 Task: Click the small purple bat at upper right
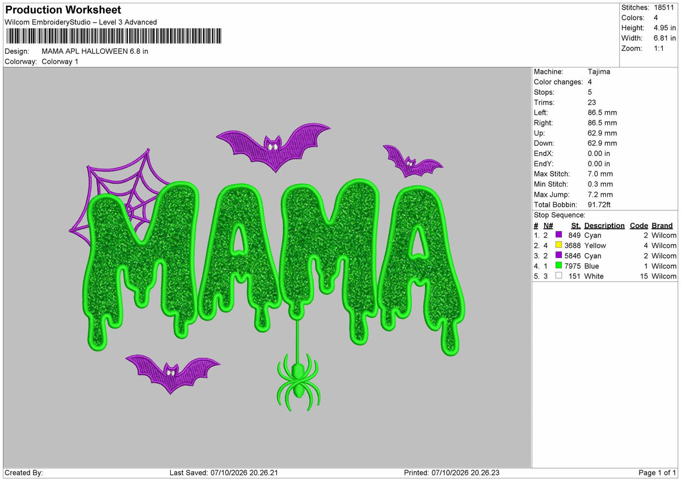(x=412, y=162)
